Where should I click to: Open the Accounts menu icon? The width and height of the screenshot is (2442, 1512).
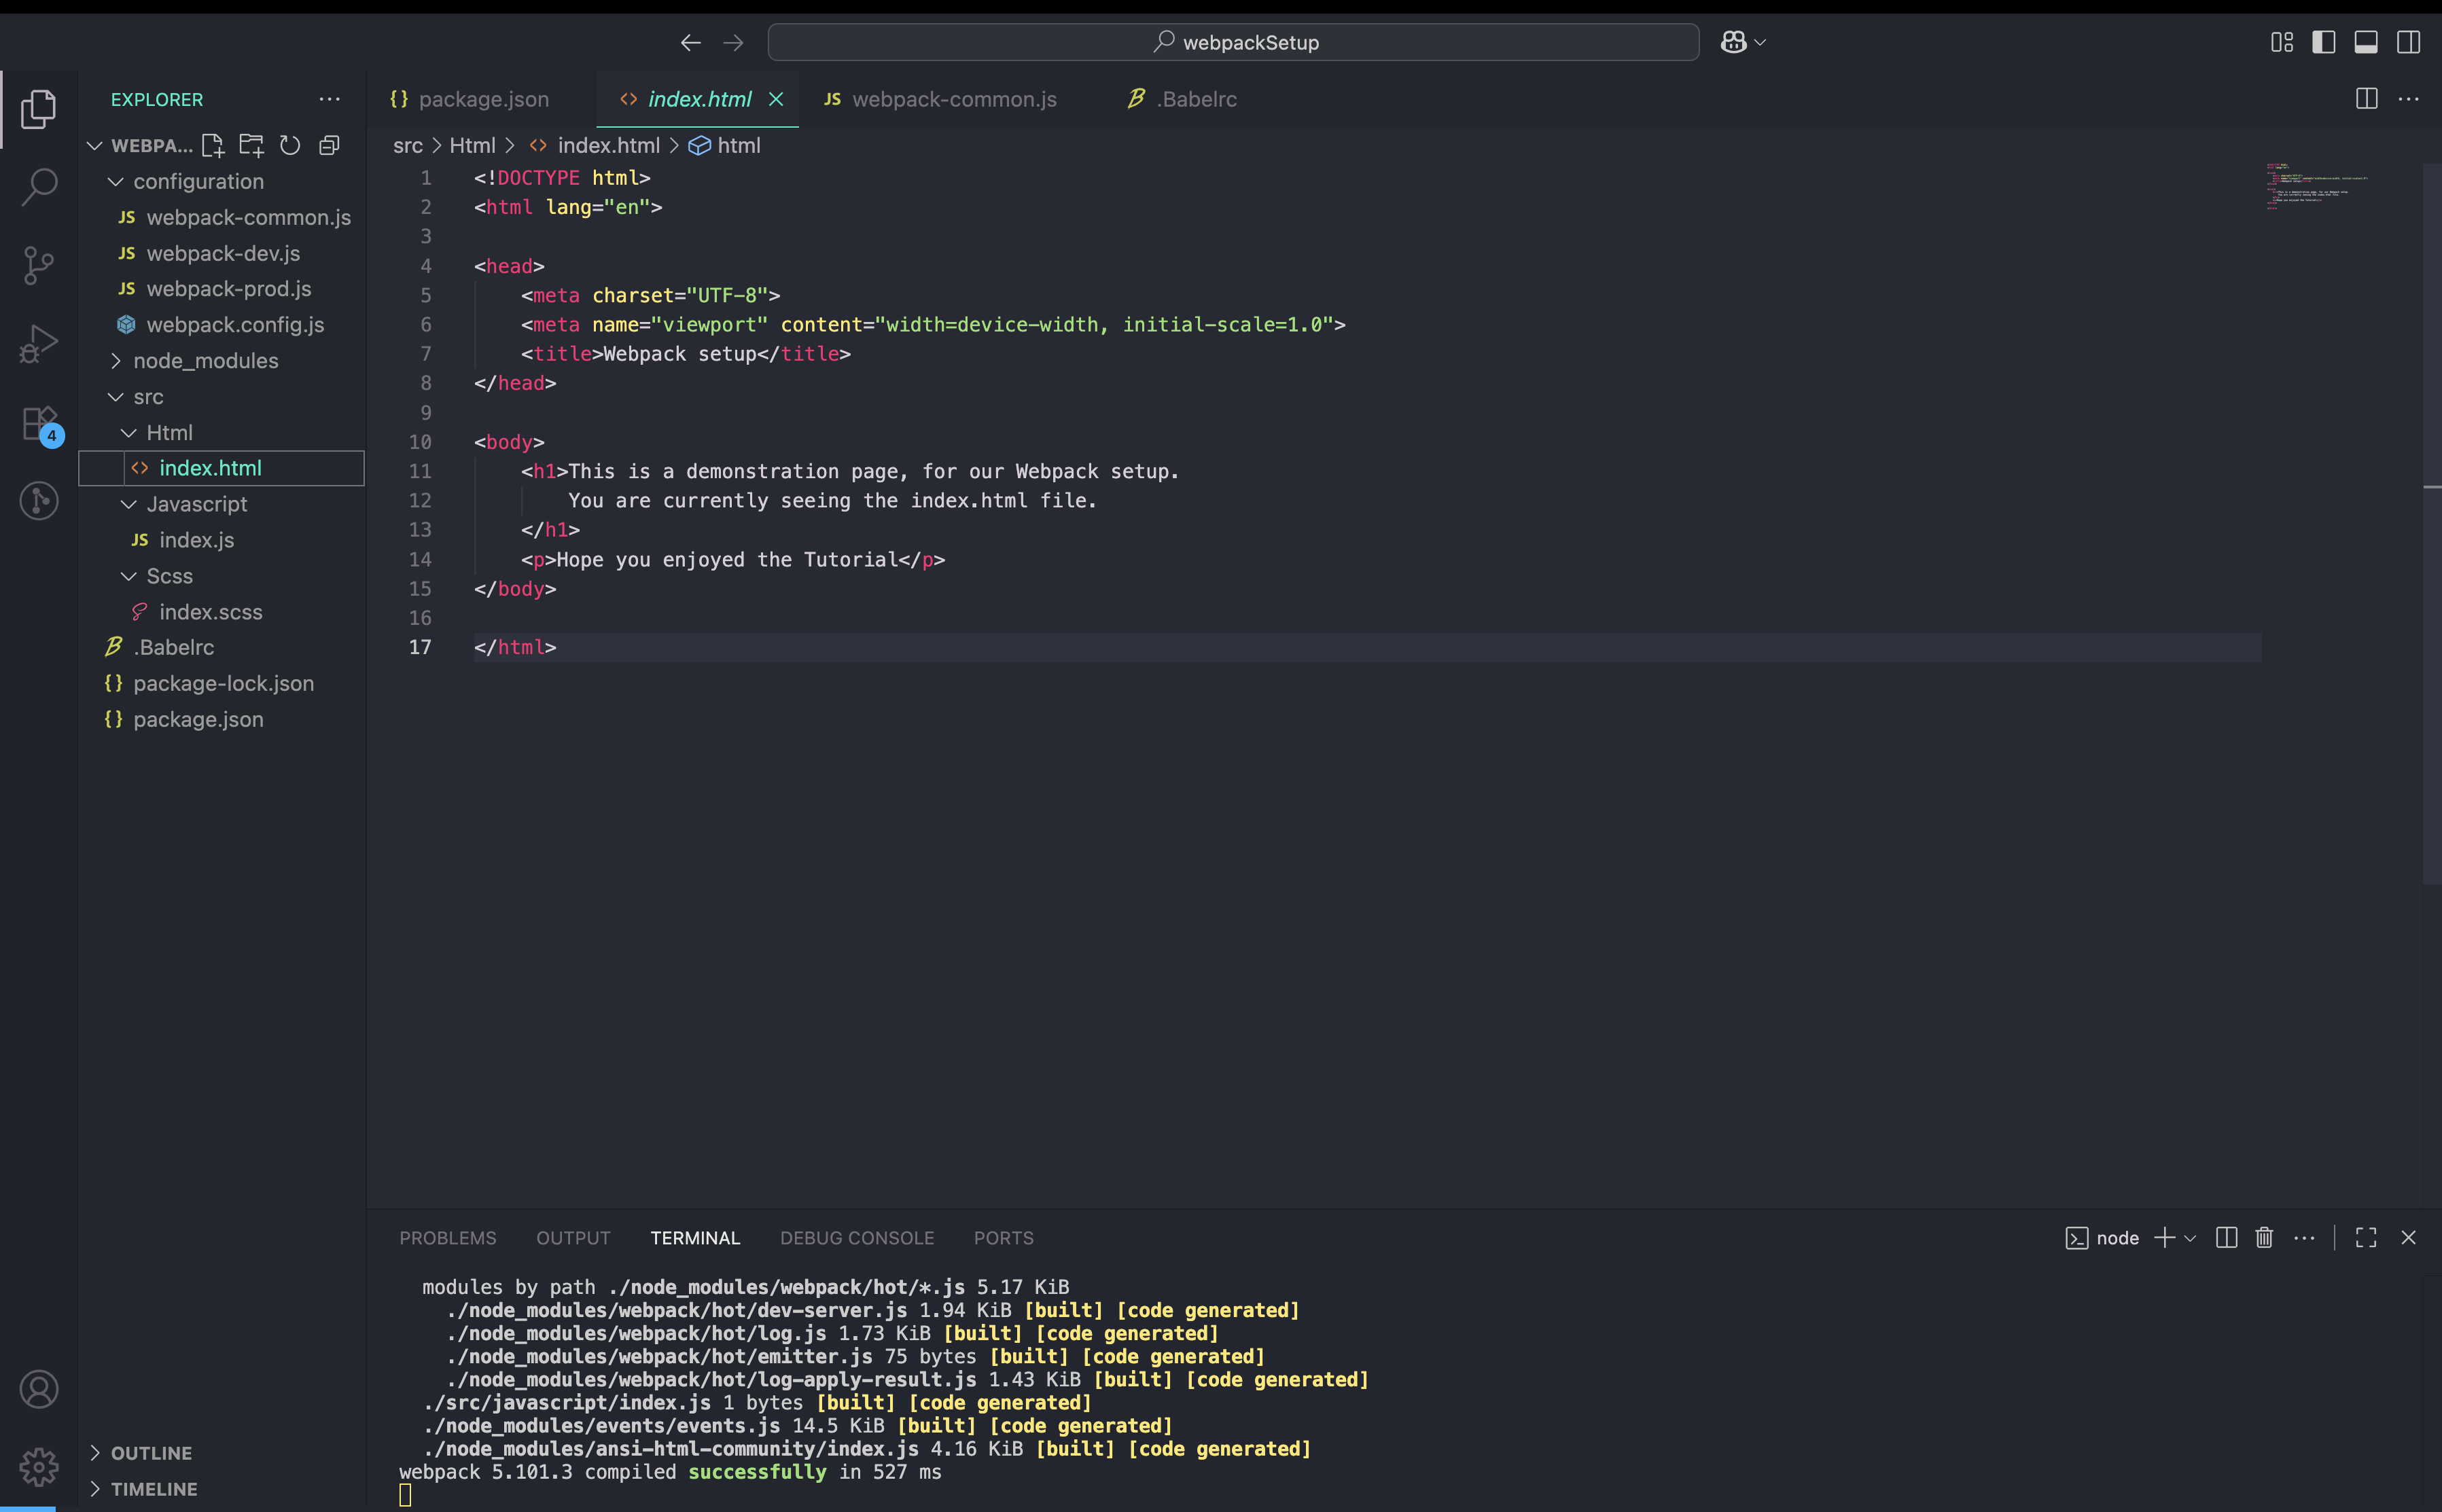pos(38,1389)
